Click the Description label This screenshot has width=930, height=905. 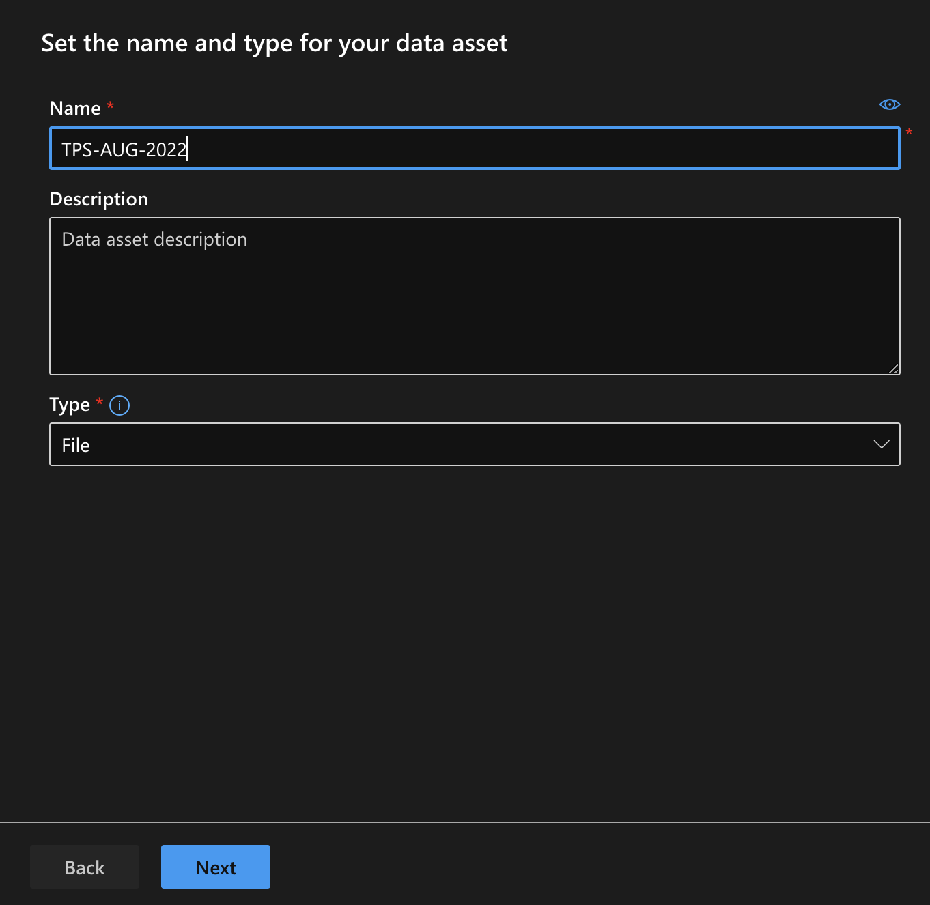click(x=98, y=199)
